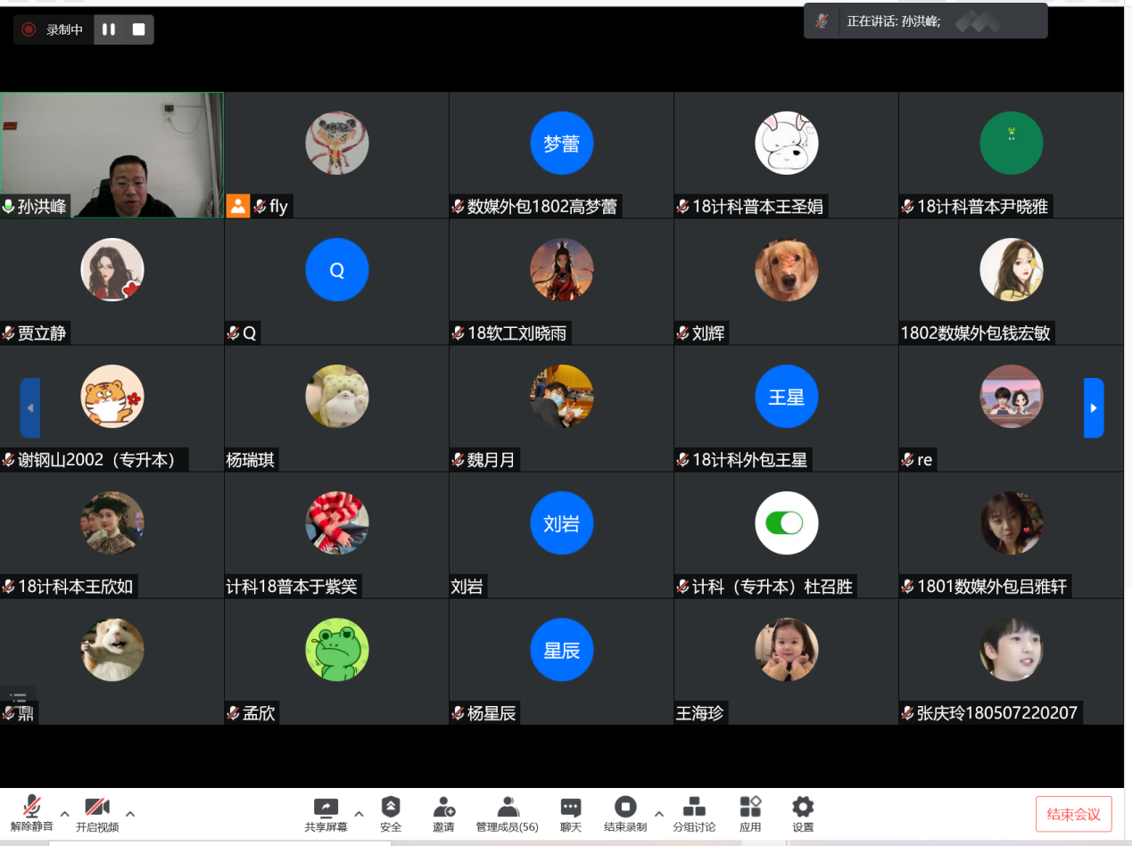The height and width of the screenshot is (846, 1132).
Task: Expand the recording options arrow beside 结束录制
Action: tap(658, 813)
